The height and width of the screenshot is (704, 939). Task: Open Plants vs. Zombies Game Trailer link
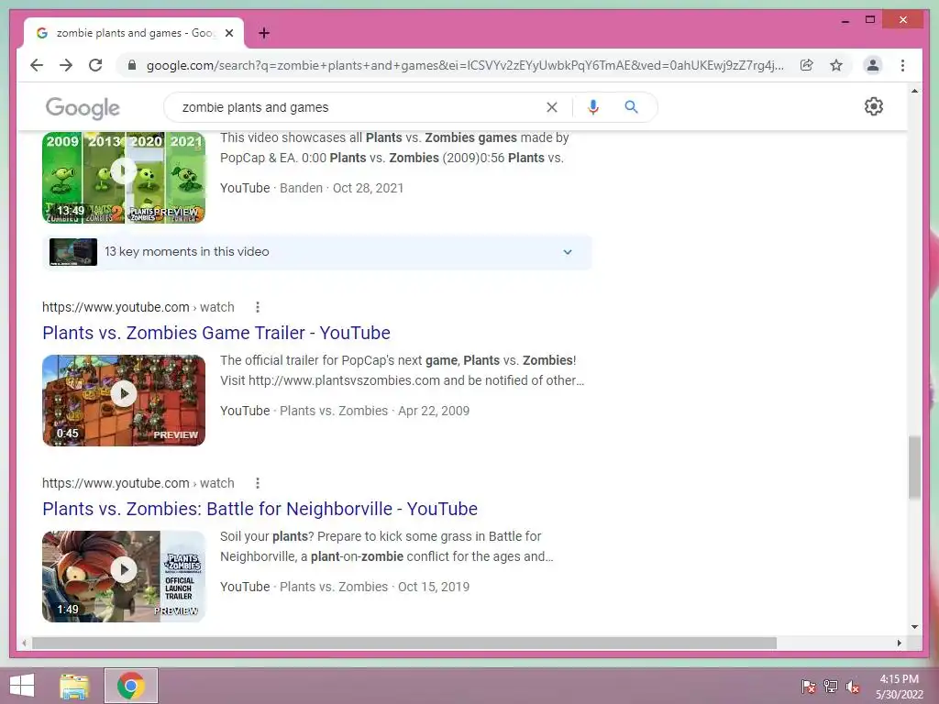(216, 333)
